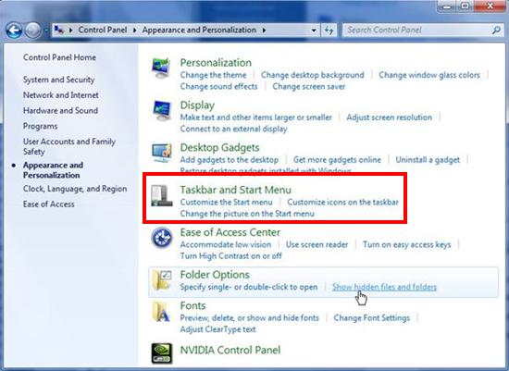The image size is (509, 371).
Task: Select Appearance and Personalization in sidebar
Action: click(54, 170)
